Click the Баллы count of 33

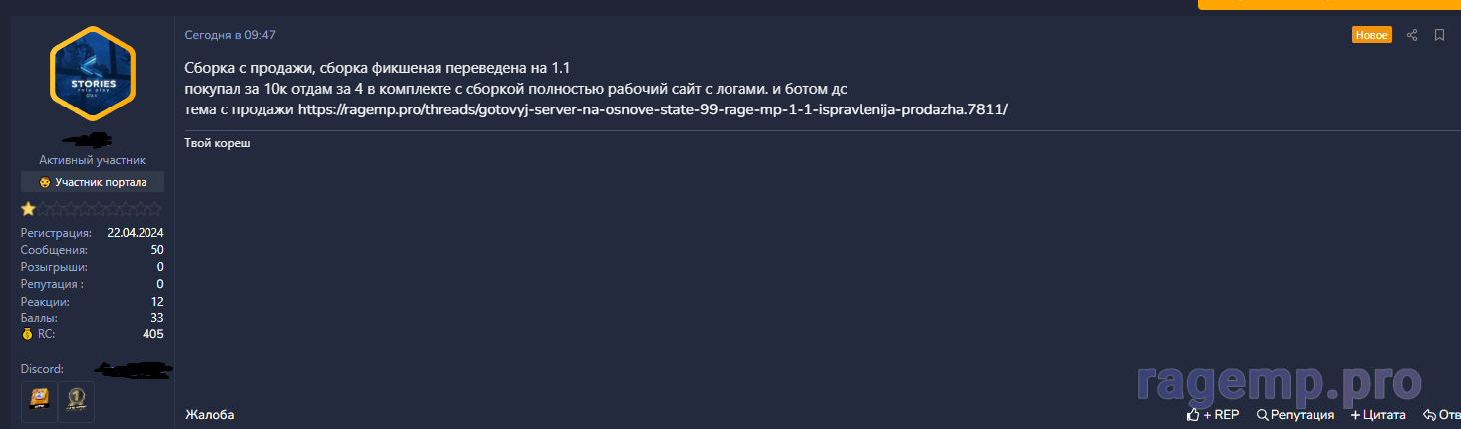tap(157, 318)
